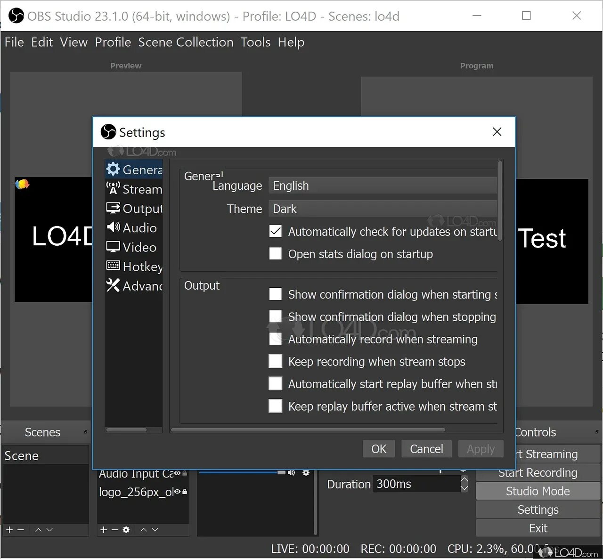603x559 pixels.
Task: Click the Apply button in Settings
Action: point(481,449)
